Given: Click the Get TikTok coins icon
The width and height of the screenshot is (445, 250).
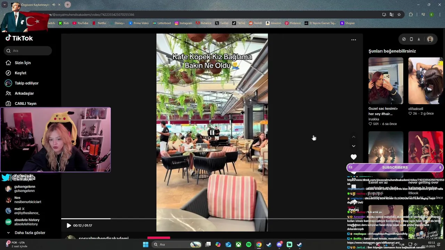Looking at the screenshot, I should click(404, 39).
